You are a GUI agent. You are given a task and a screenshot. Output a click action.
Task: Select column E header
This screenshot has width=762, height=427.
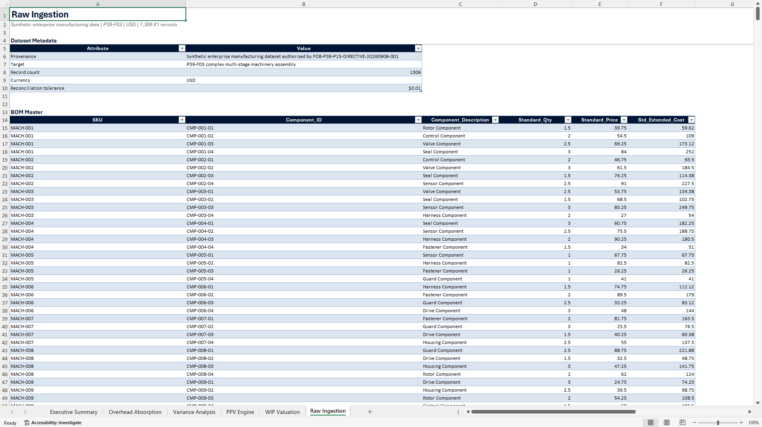pyautogui.click(x=600, y=4)
